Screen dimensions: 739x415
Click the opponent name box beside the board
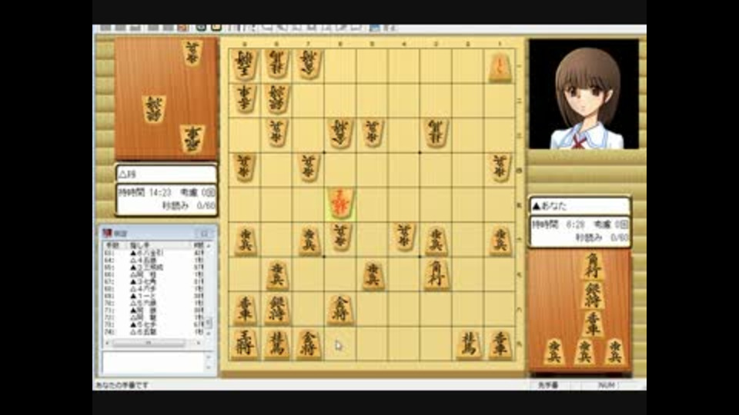pos(166,174)
